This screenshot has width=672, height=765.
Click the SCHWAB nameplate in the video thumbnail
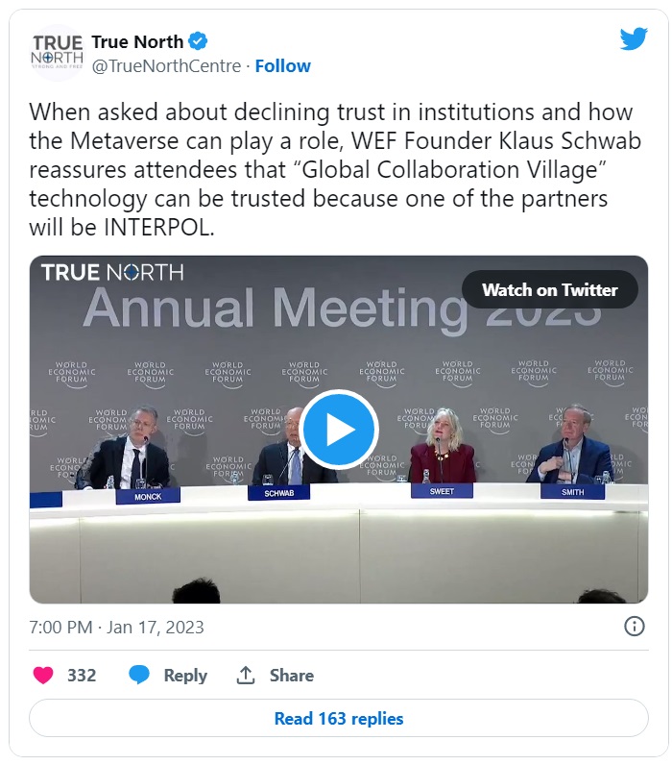point(278,493)
